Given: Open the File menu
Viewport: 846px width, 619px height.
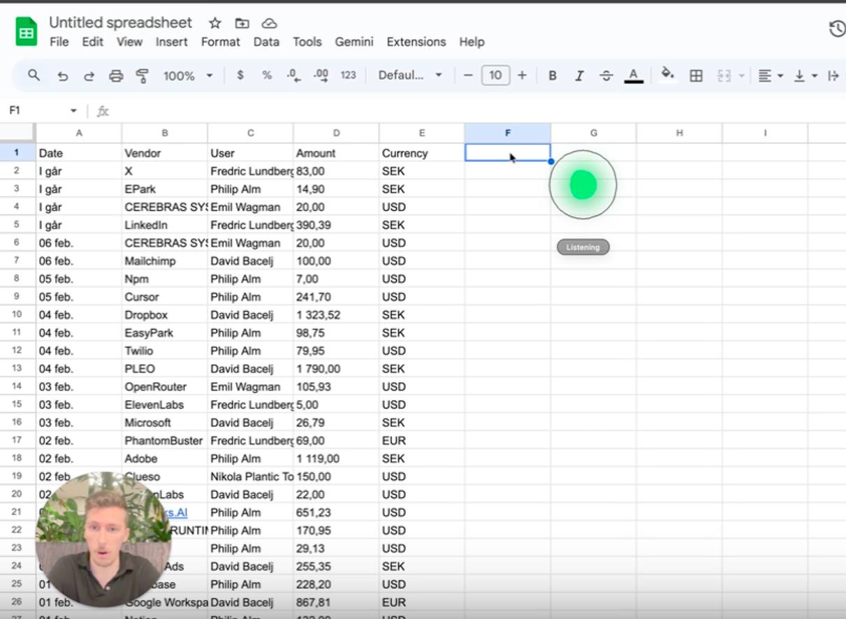Looking at the screenshot, I should pos(59,42).
